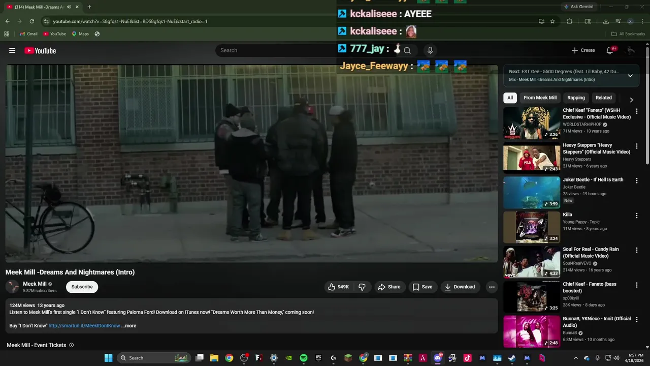This screenshot has width=650, height=366.
Task: Go back in Chrome
Action: tap(7, 21)
